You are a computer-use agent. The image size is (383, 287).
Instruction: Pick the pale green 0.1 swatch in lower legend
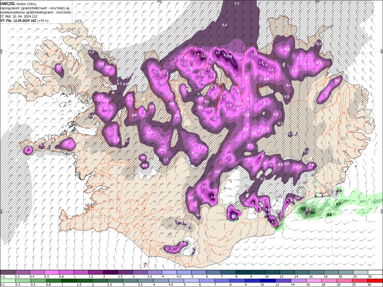pos(7,280)
